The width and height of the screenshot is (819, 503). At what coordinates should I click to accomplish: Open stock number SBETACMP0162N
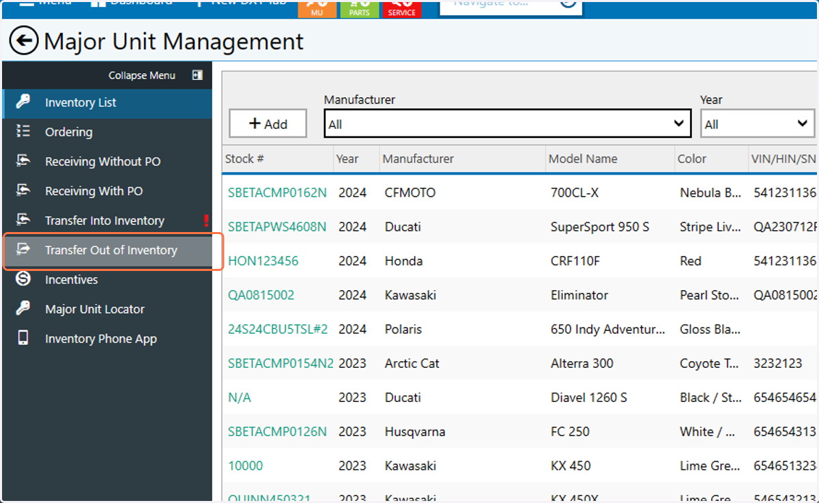tap(277, 192)
